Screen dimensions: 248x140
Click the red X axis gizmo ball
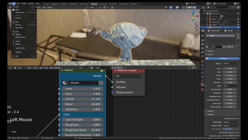[x=198, y=16]
